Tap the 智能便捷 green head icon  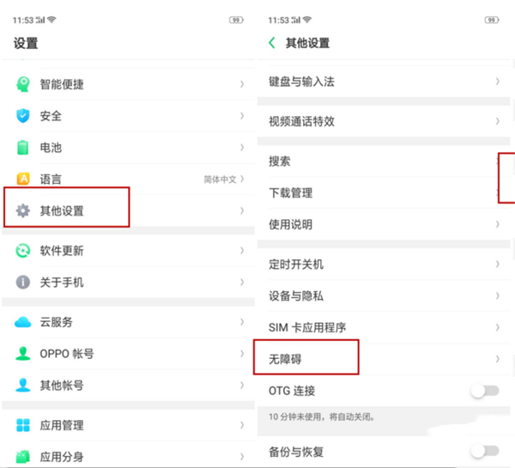coord(23,85)
